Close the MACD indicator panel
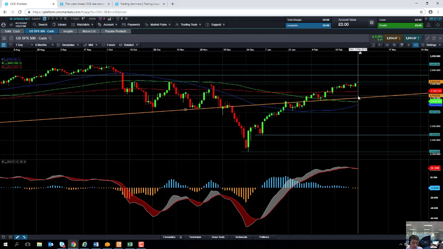The width and height of the screenshot is (443, 249). (x=2, y=162)
